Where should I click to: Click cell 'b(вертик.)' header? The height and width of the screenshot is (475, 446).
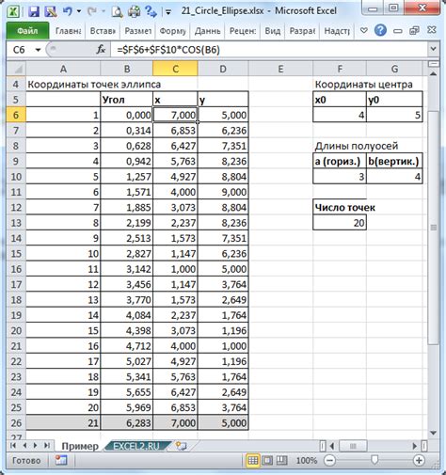pyautogui.click(x=394, y=161)
